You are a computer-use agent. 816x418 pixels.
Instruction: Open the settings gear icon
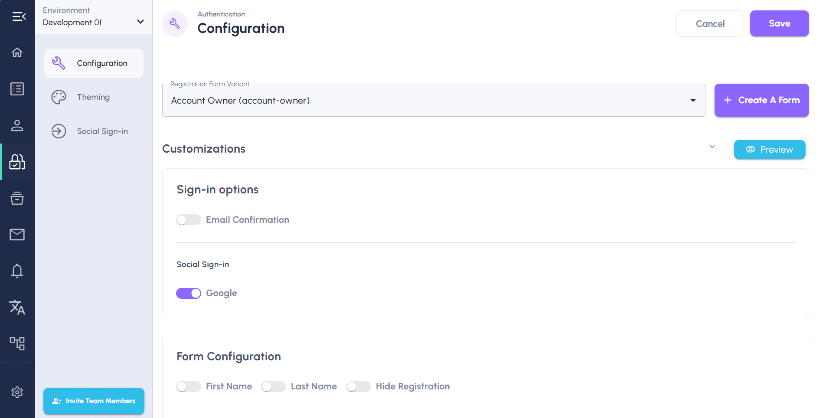point(17,392)
